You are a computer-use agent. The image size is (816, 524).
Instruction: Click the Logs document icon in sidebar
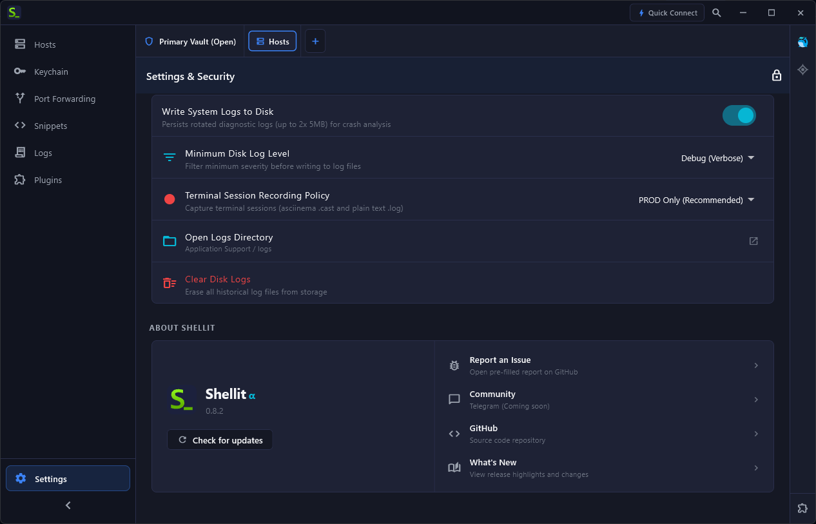click(x=20, y=153)
